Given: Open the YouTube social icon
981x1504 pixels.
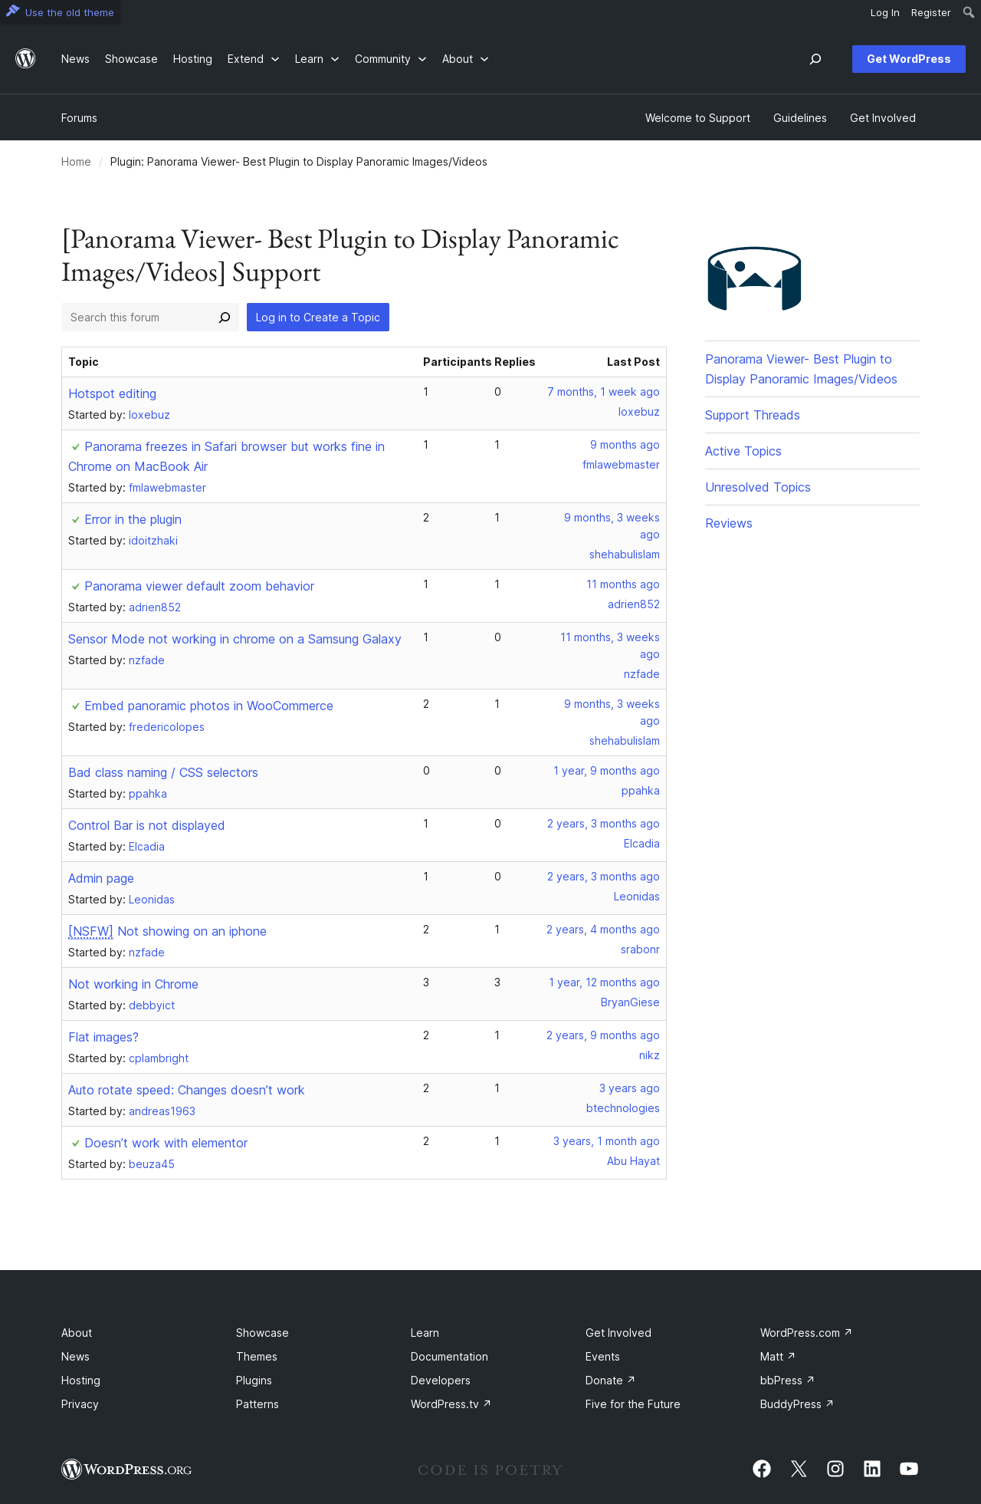Looking at the screenshot, I should point(909,1469).
